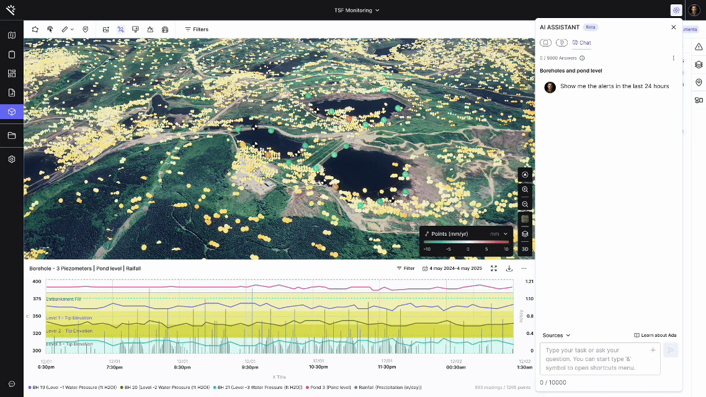
Task: Select the ruler measure tool
Action: [x=65, y=29]
